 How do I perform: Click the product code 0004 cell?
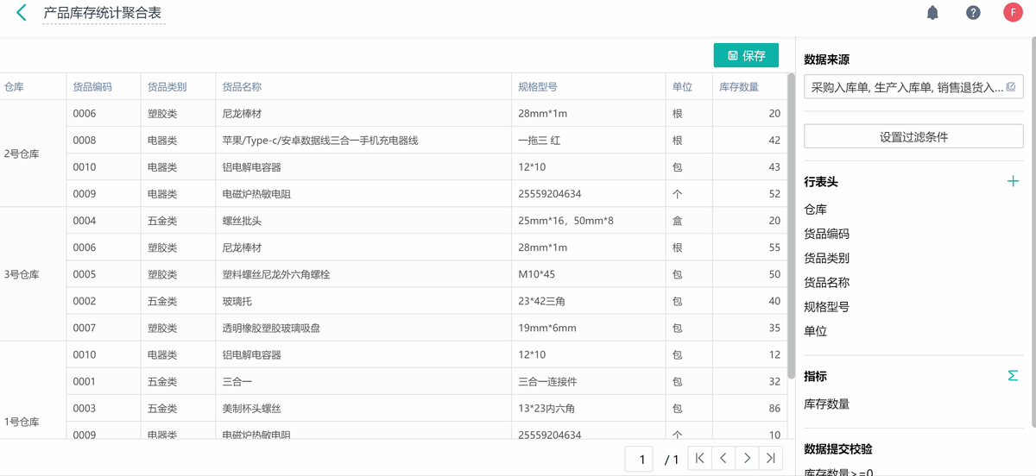point(104,221)
